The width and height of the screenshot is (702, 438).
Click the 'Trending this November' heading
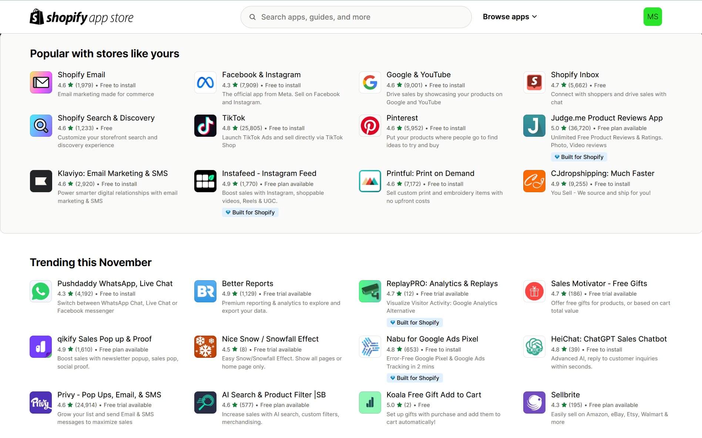coord(91,262)
